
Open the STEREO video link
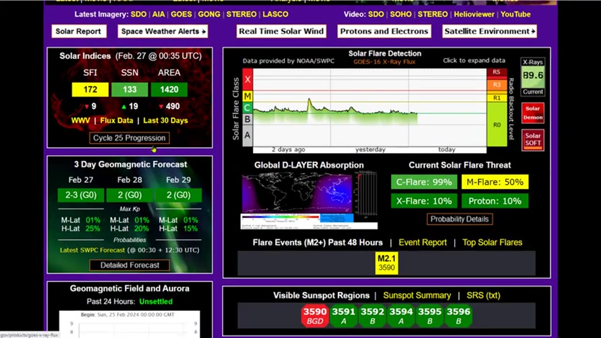coord(433,14)
